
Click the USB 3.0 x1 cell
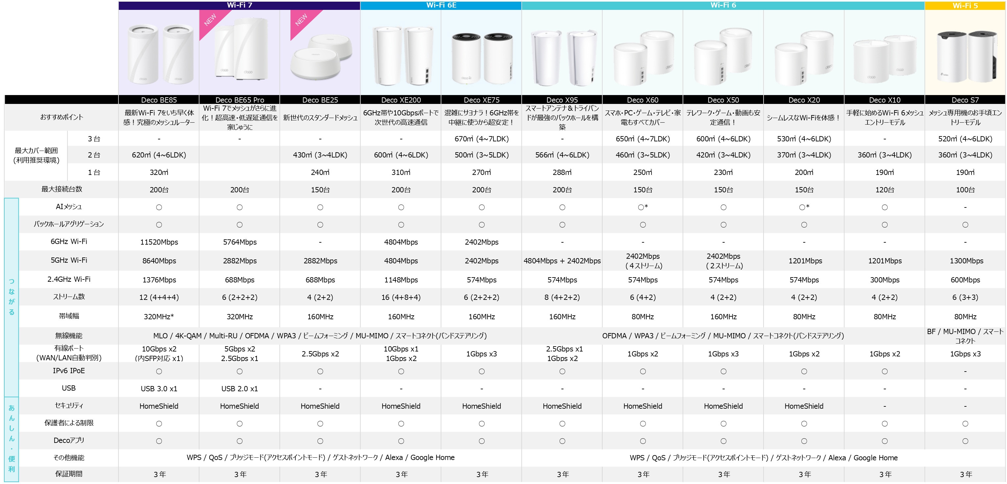coord(159,389)
